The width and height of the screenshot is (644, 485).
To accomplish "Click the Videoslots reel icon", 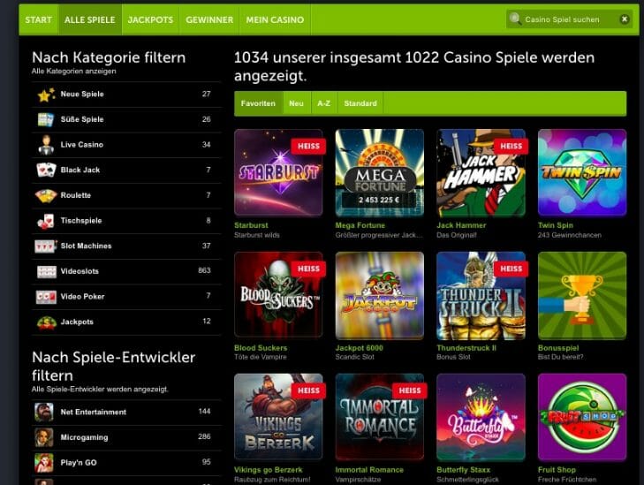I will point(47,271).
